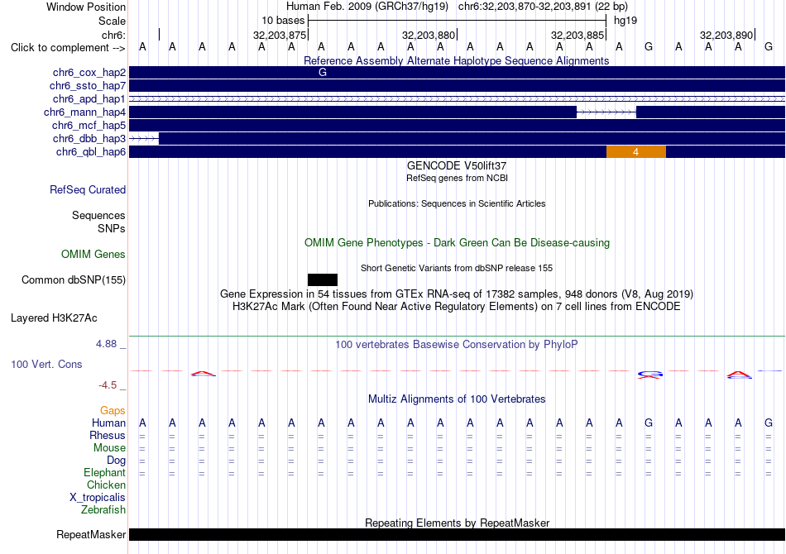The height and width of the screenshot is (554, 786).
Task: Click the 32,203,875 ruler coordinate
Action: click(x=280, y=35)
